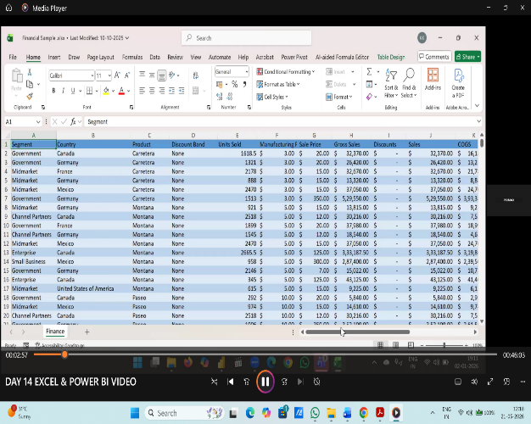531x424 pixels.
Task: Open Conditional Formatting dropdown
Action: pos(286,72)
